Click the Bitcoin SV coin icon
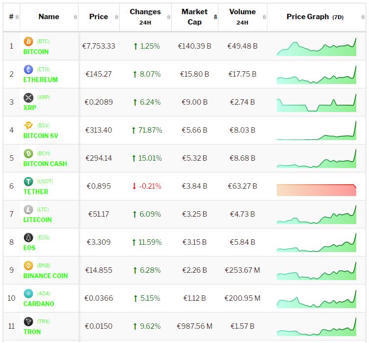The height and width of the screenshot is (343, 369). coord(28,126)
